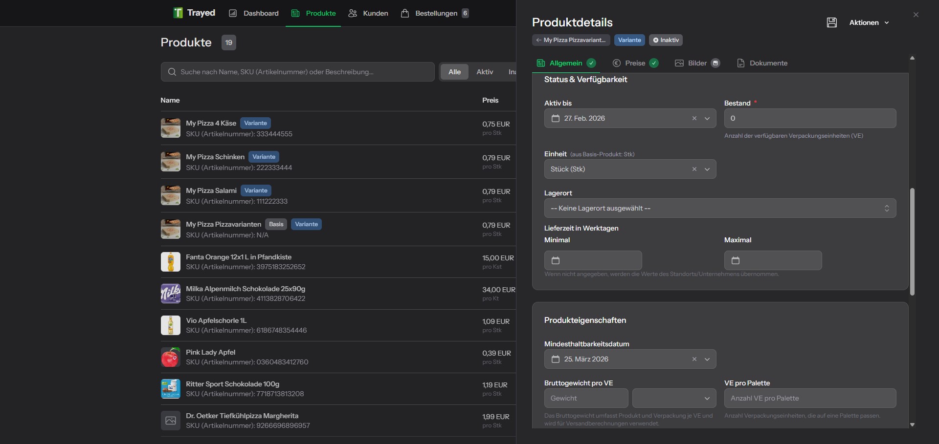Click the green checkmark next to Allgemein
Screen dimensions: 939x444
coord(591,63)
